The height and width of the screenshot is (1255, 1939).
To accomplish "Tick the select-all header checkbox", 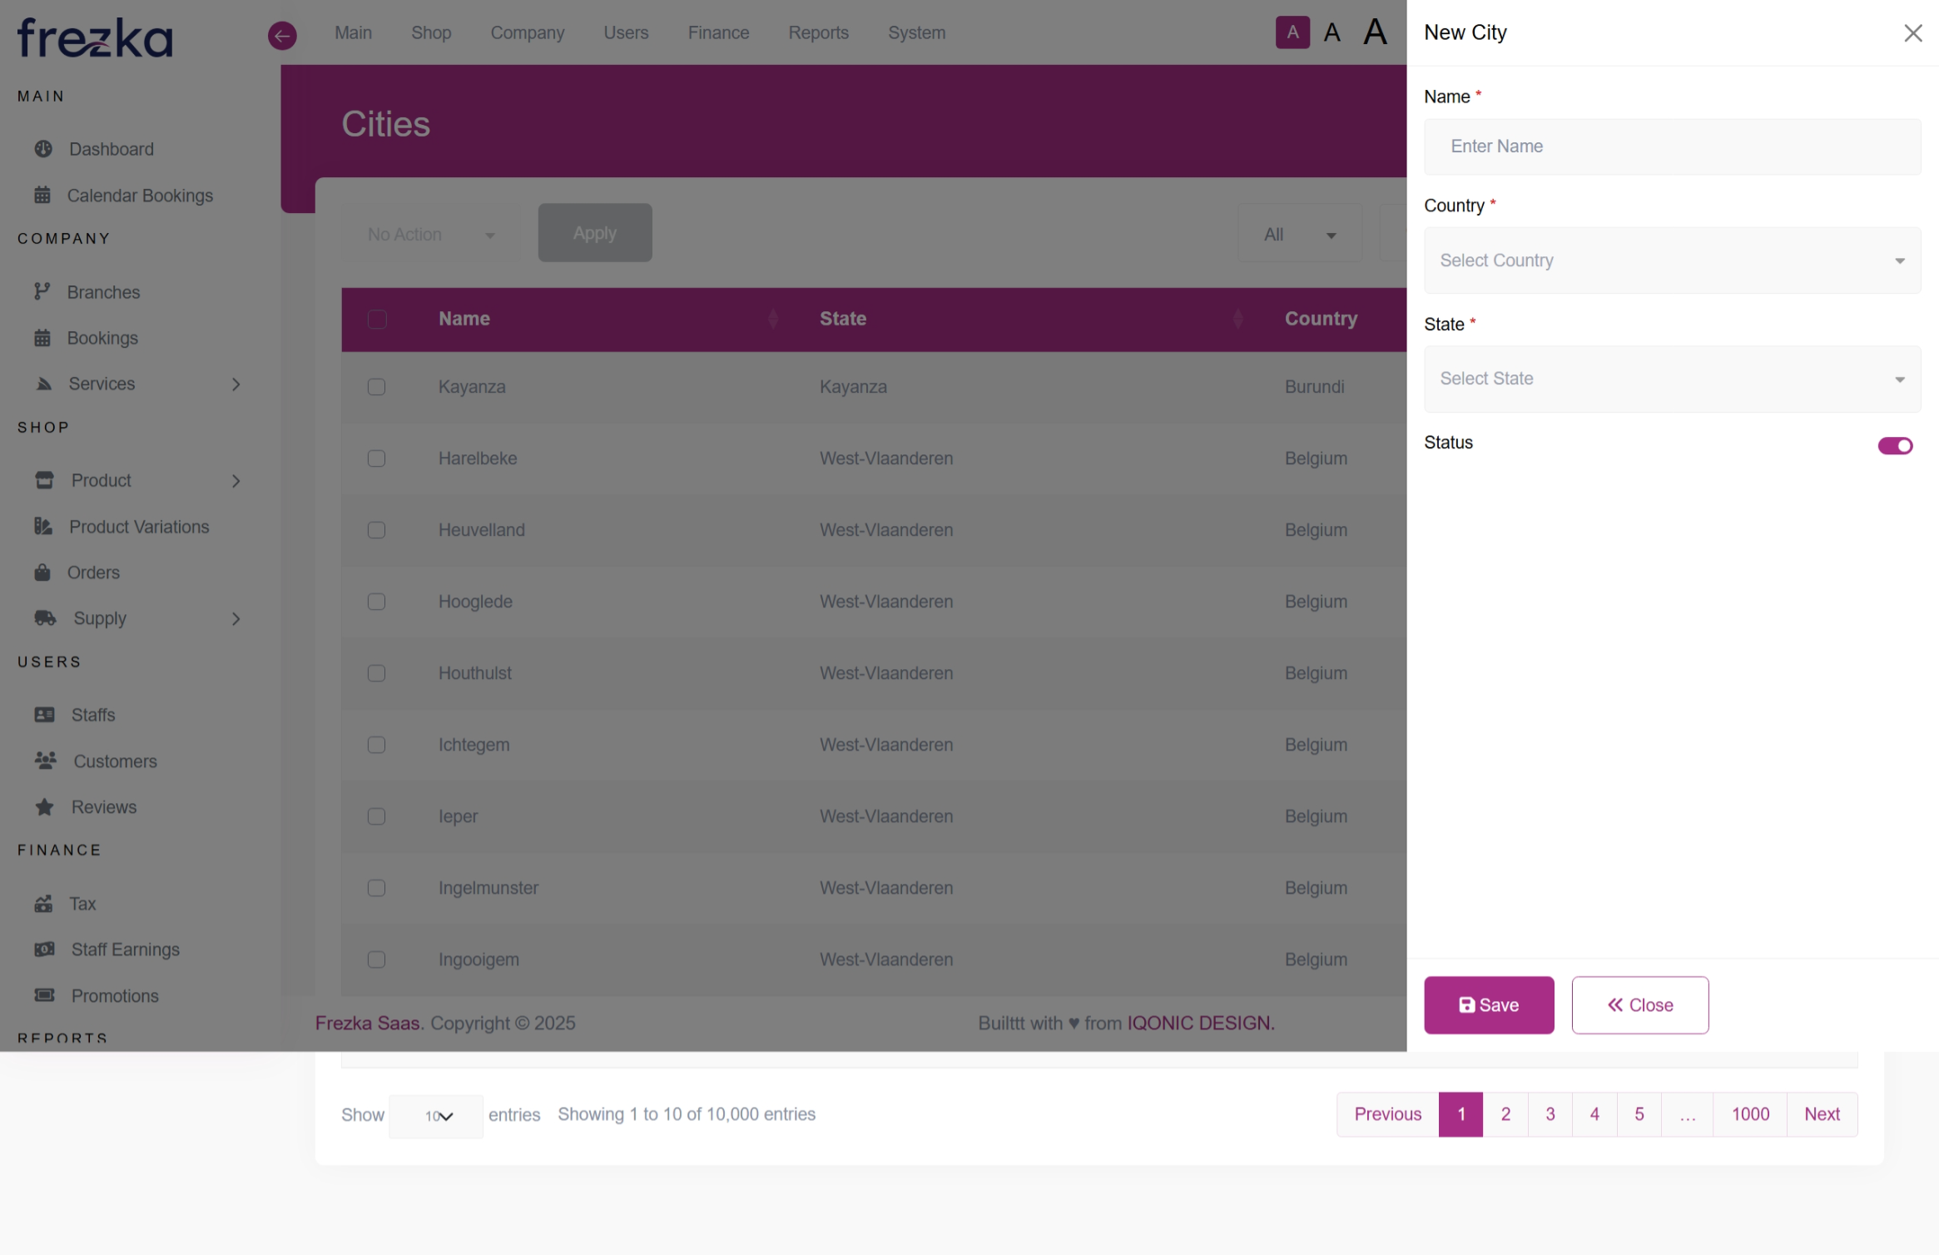I will (x=377, y=320).
